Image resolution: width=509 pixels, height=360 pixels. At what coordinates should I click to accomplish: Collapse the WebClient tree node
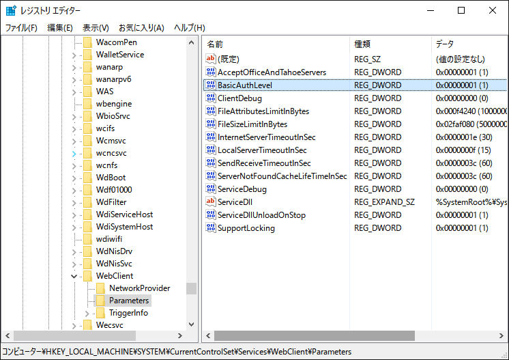click(74, 276)
